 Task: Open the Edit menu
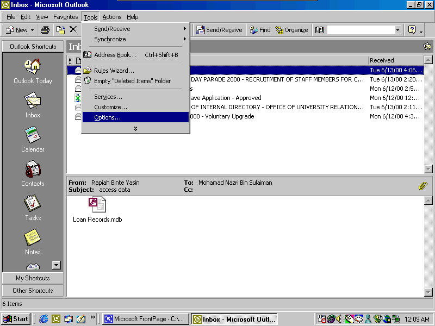[x=26, y=17]
